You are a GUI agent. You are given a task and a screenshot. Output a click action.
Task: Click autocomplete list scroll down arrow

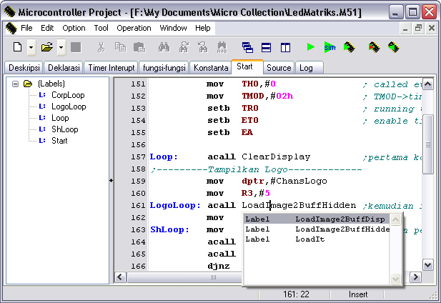tap(395, 279)
